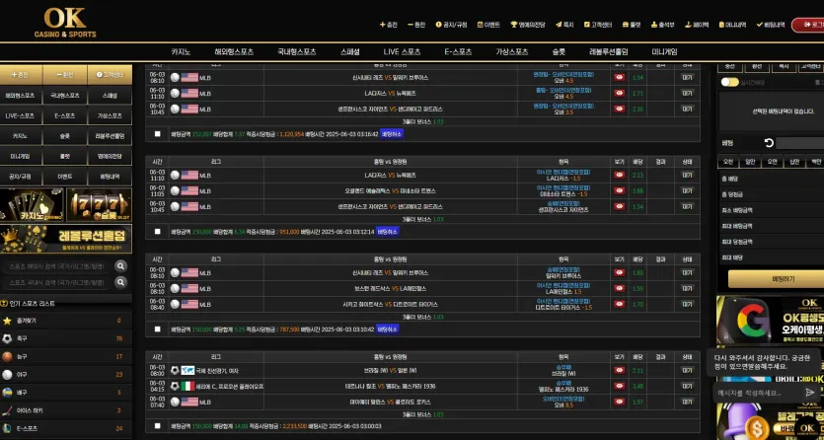This screenshot has width=824, height=440.
Task: Click sidebar grid button 명예의전당
Action: point(110,156)
